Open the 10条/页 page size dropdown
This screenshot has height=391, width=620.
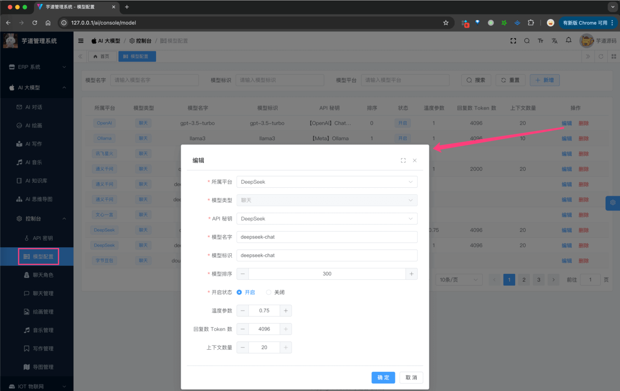(x=459, y=279)
